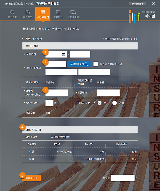The height and width of the screenshot is (191, 160).
Task: Click the 보험료 산출 button
Action: (x=31, y=178)
